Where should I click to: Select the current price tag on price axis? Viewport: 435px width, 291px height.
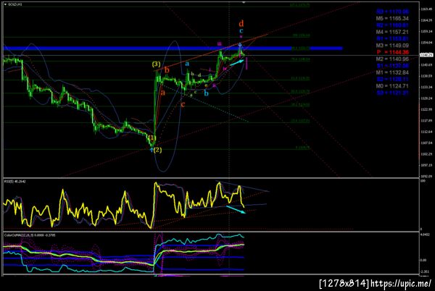pyautogui.click(x=427, y=55)
